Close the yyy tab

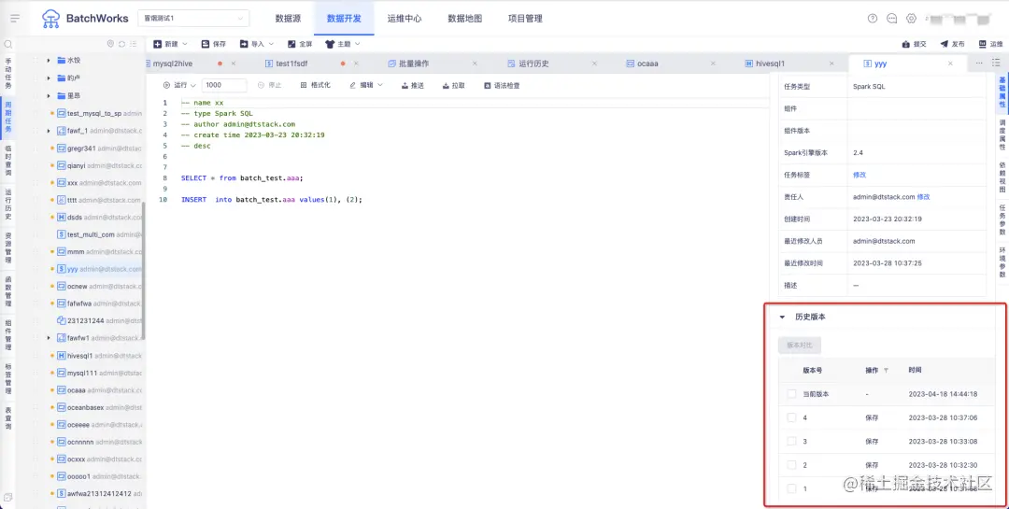coord(950,64)
